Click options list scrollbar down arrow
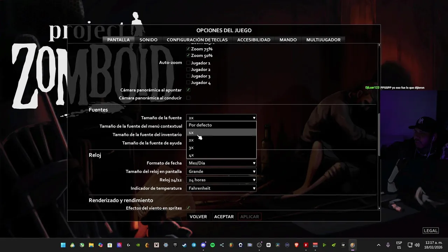 click(x=379, y=208)
